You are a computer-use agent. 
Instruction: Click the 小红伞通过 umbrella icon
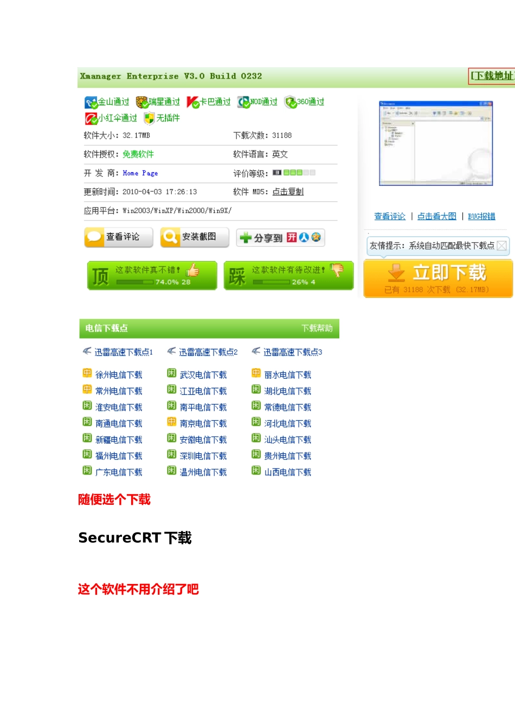coord(91,118)
